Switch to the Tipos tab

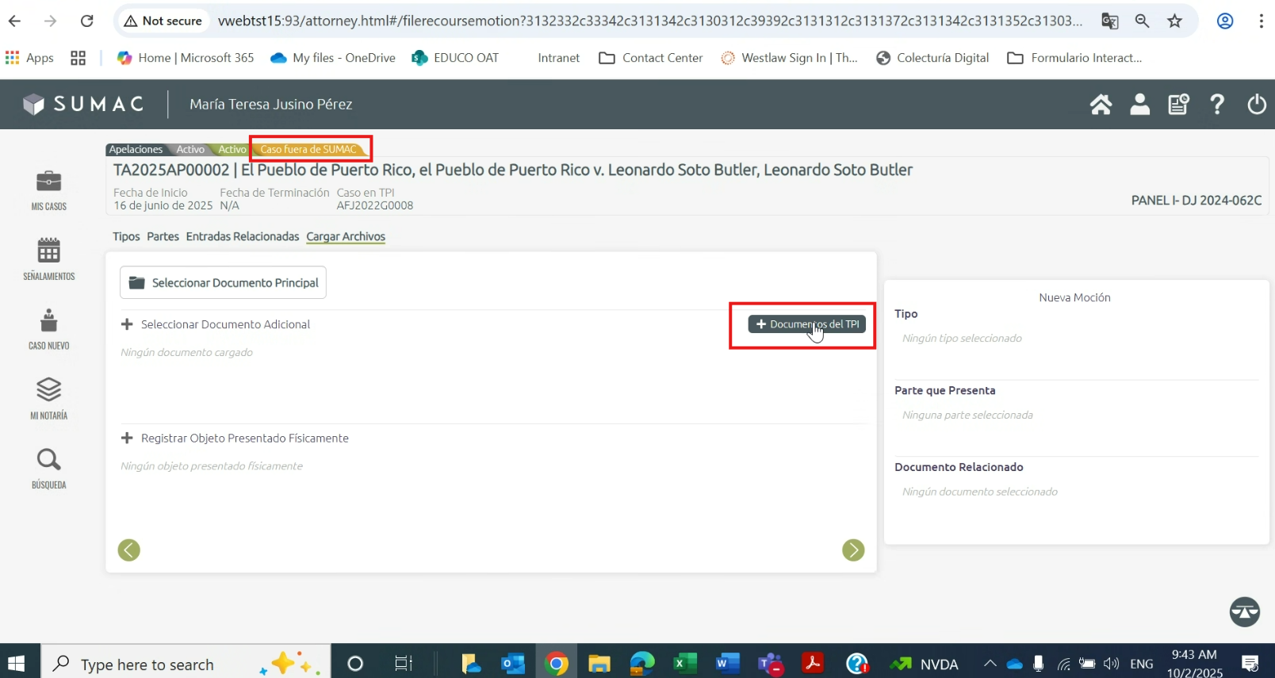tap(126, 236)
